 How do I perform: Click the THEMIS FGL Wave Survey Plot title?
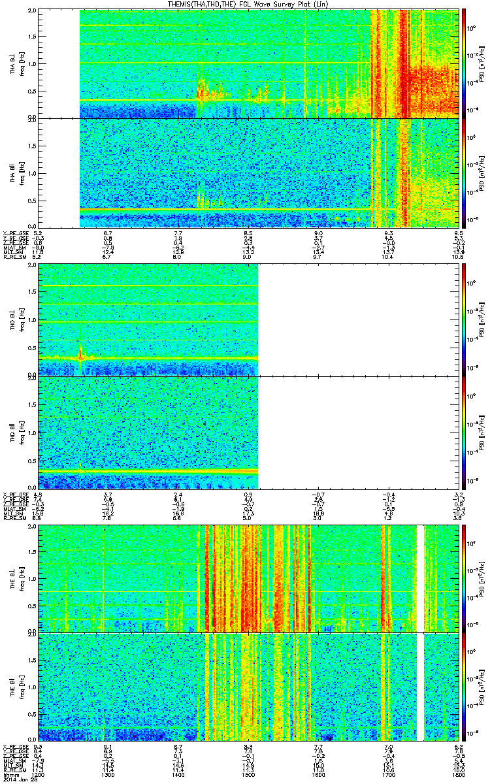coord(248,4)
